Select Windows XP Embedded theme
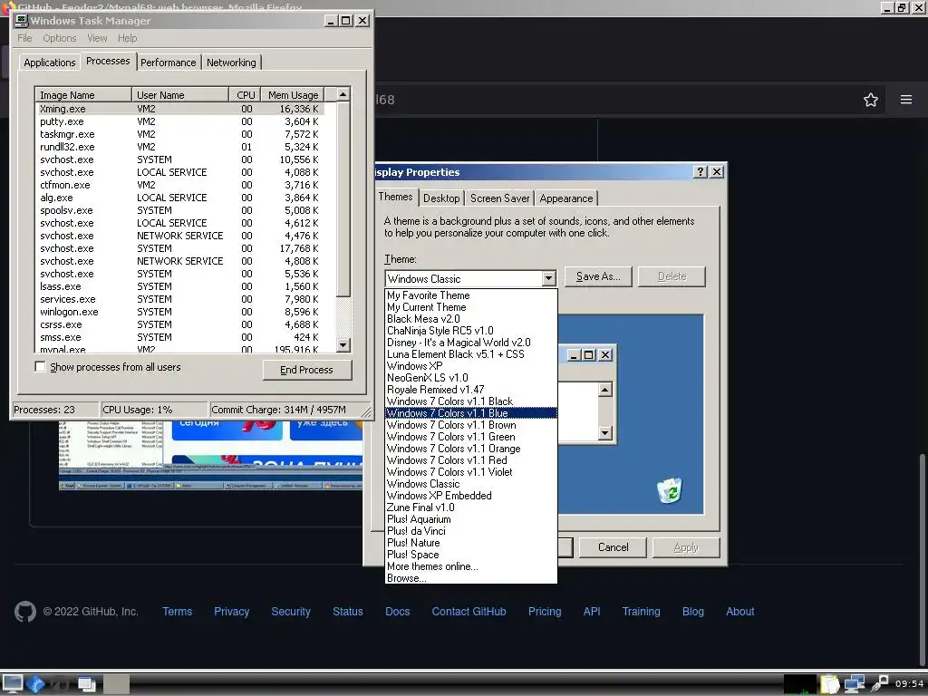 coord(470,496)
